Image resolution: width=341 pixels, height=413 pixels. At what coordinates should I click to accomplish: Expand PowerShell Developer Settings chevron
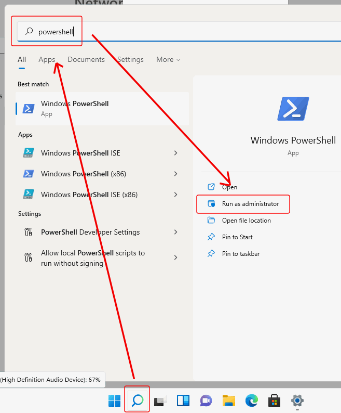pyautogui.click(x=175, y=232)
